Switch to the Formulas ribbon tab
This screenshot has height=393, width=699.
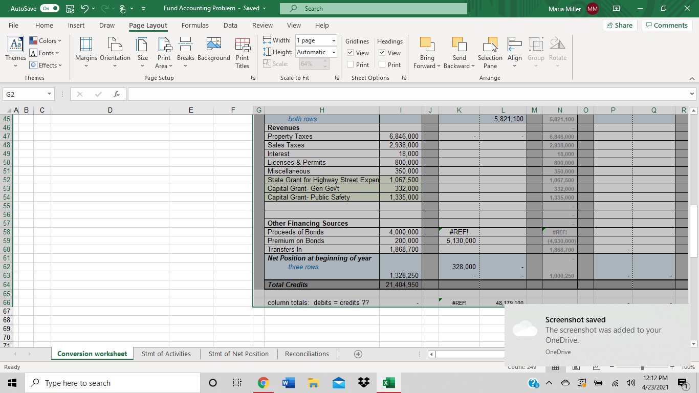click(x=195, y=25)
